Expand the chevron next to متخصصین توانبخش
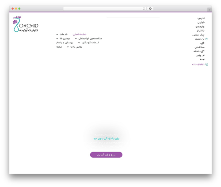This screenshot has width=221, height=187. pyautogui.click(x=76, y=38)
